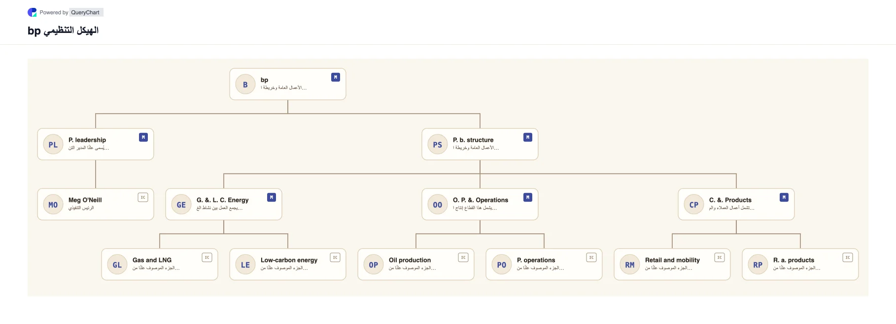Select the P. leadership title
This screenshot has width=896, height=324.
click(x=87, y=140)
